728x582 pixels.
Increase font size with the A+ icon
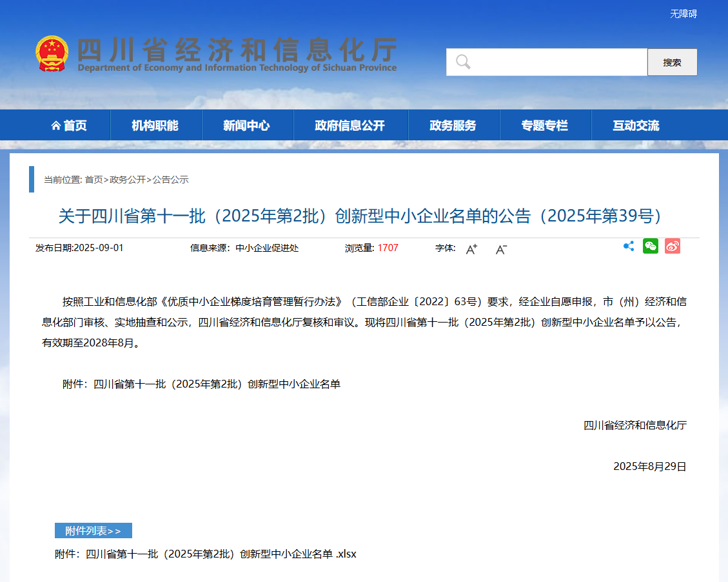click(471, 249)
